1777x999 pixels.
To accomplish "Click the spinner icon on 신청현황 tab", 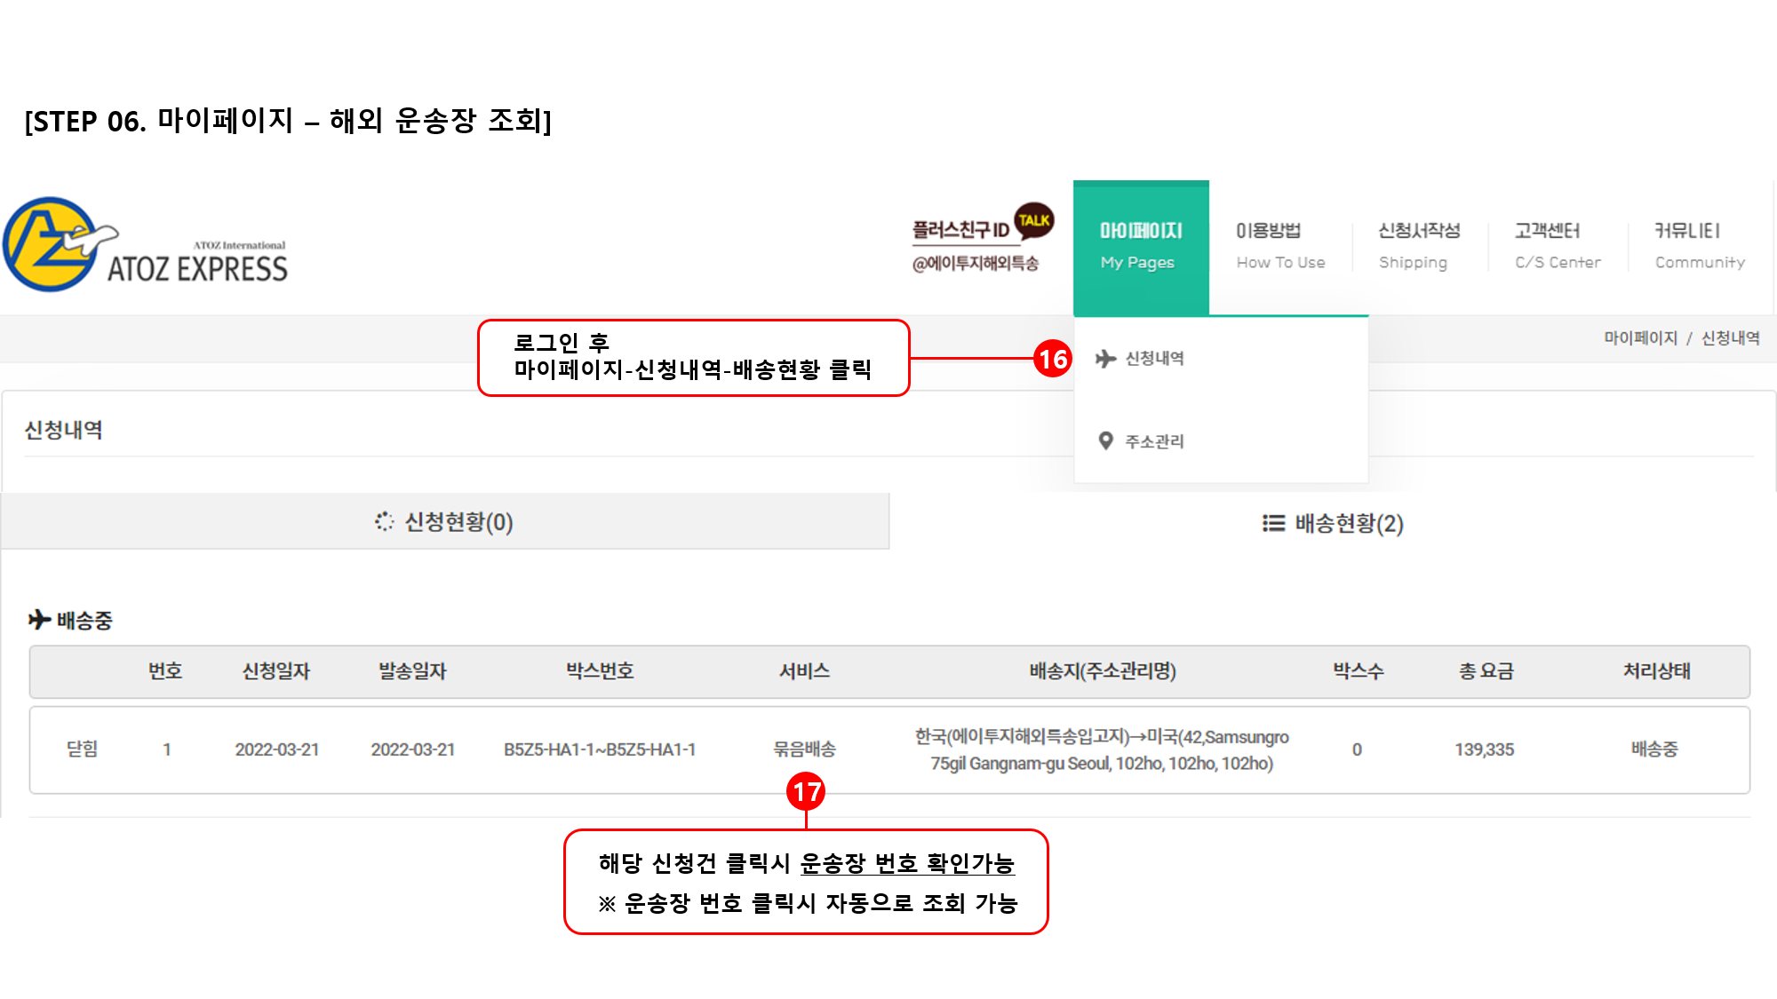I will [384, 522].
